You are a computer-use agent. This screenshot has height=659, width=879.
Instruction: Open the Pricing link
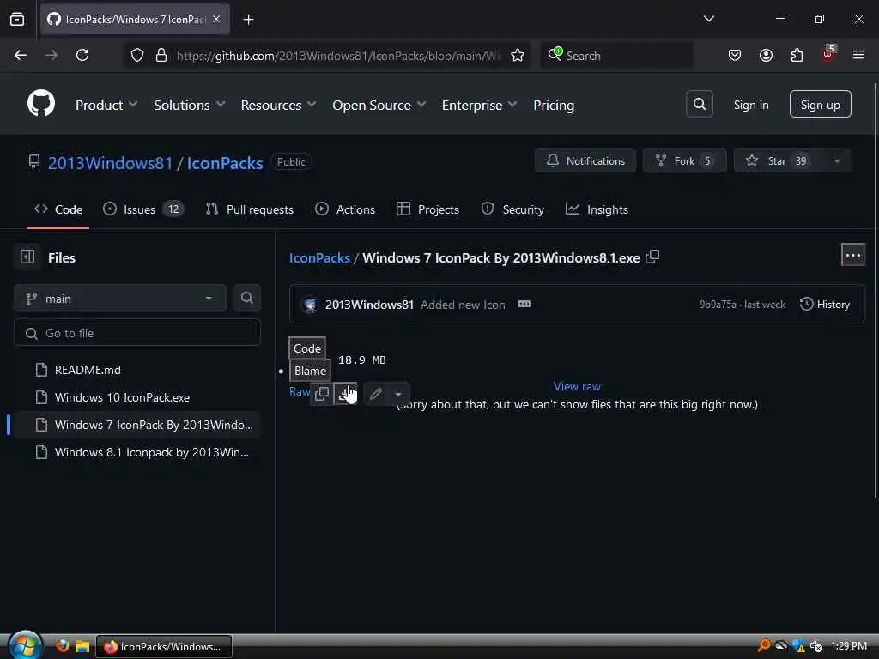coord(554,105)
